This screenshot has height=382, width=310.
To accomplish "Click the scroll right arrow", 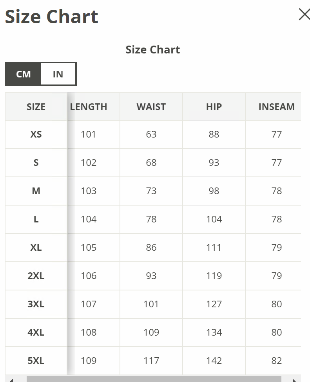I will point(294,380).
